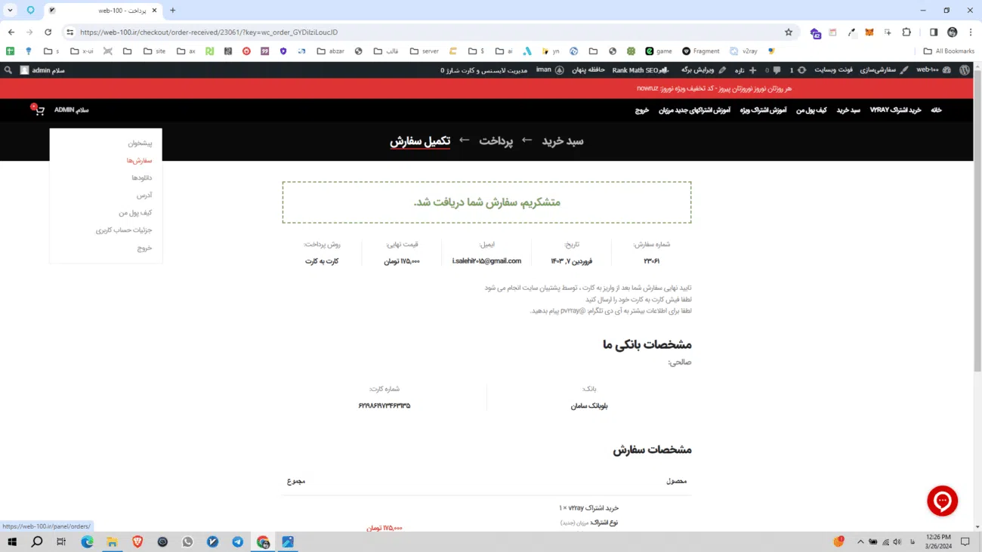The width and height of the screenshot is (982, 552).
Task: Open Telegram from the Windows taskbar
Action: [238, 542]
